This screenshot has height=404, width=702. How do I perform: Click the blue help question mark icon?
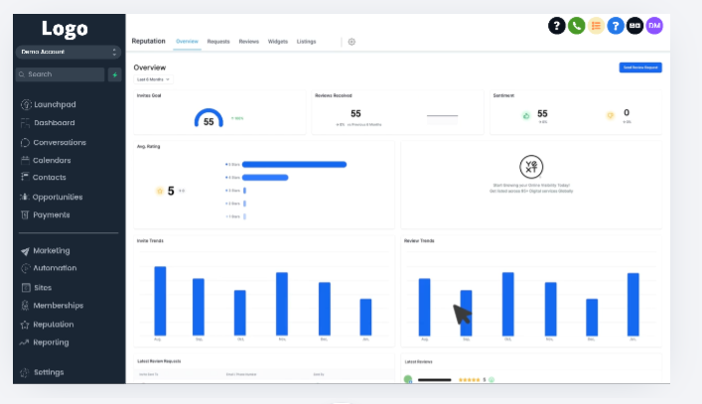click(x=616, y=26)
